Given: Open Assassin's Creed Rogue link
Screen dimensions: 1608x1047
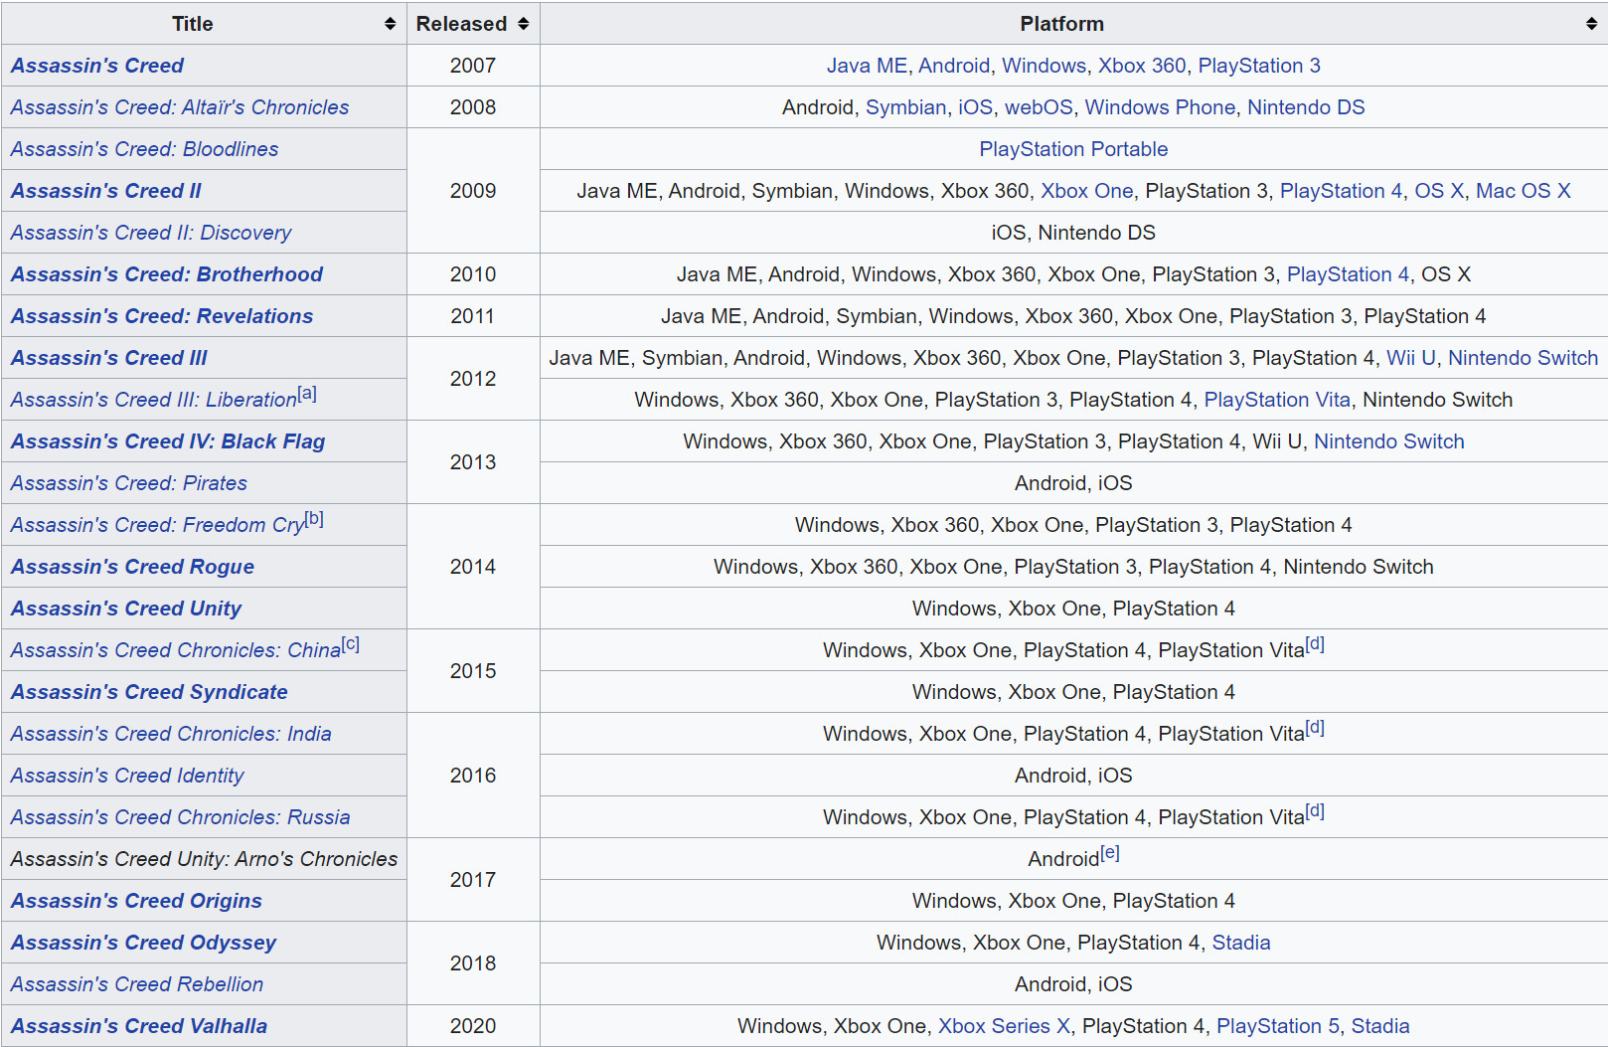Looking at the screenshot, I should coord(132,567).
